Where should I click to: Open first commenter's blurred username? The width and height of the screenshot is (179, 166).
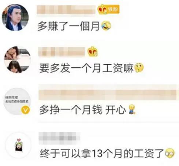click(x=66, y=10)
